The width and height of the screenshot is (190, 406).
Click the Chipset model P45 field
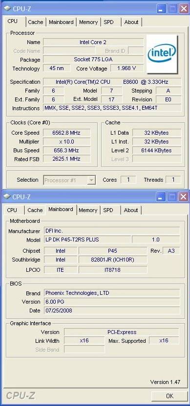(113, 251)
